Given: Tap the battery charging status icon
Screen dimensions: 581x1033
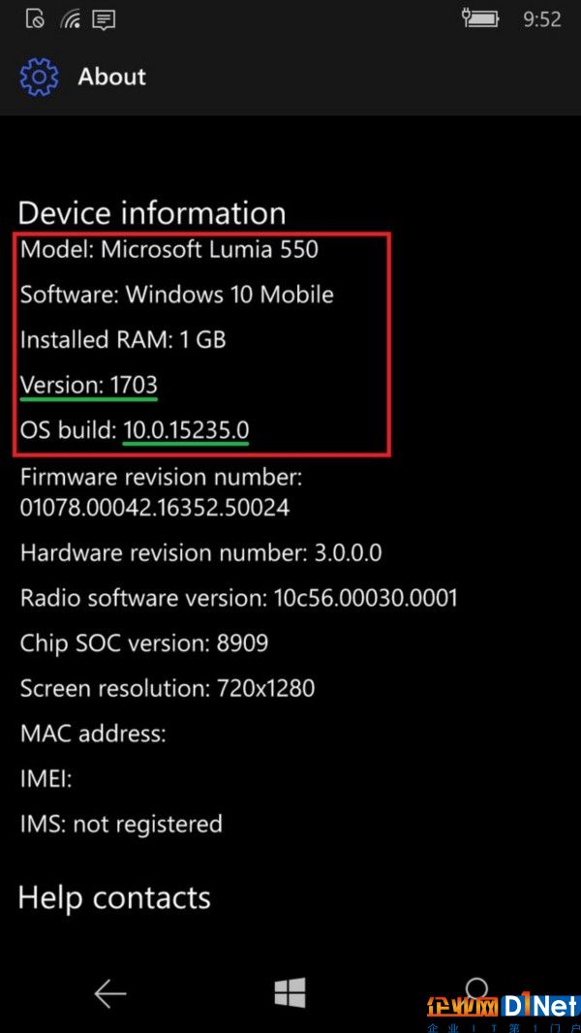Looking at the screenshot, I should pos(480,17).
